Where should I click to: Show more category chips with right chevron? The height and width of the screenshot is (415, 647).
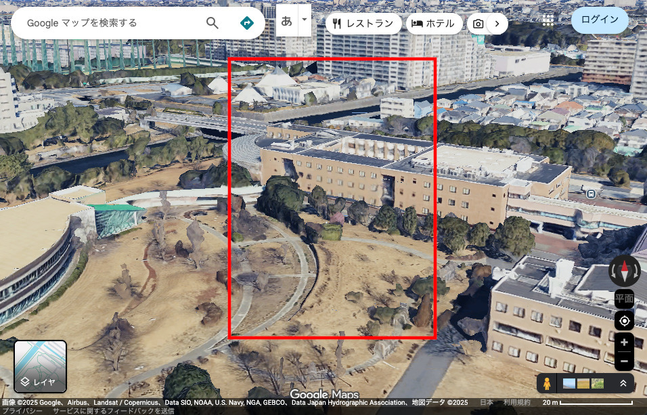click(x=497, y=24)
